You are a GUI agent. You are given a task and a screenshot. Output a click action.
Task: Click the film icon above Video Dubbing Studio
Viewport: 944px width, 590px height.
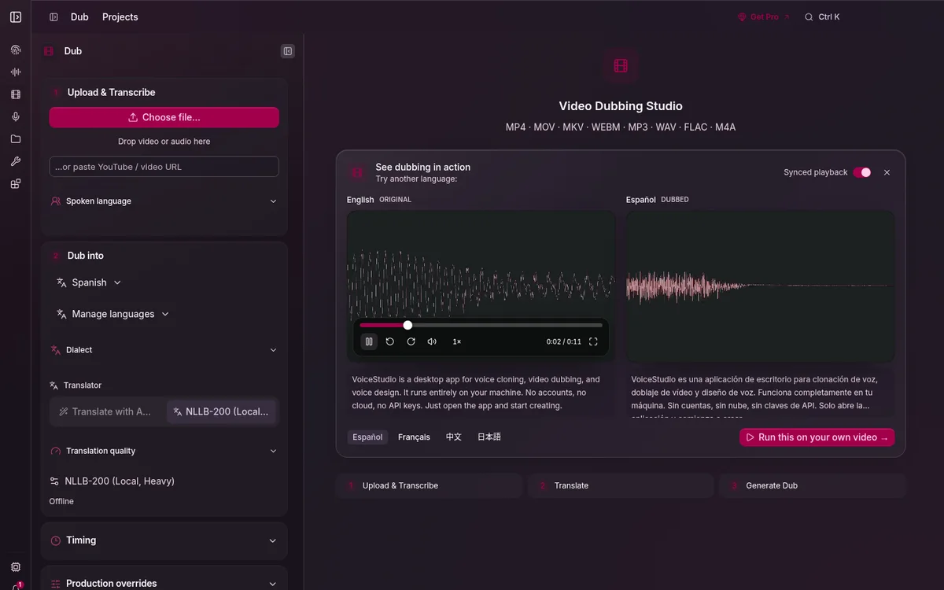(x=621, y=66)
